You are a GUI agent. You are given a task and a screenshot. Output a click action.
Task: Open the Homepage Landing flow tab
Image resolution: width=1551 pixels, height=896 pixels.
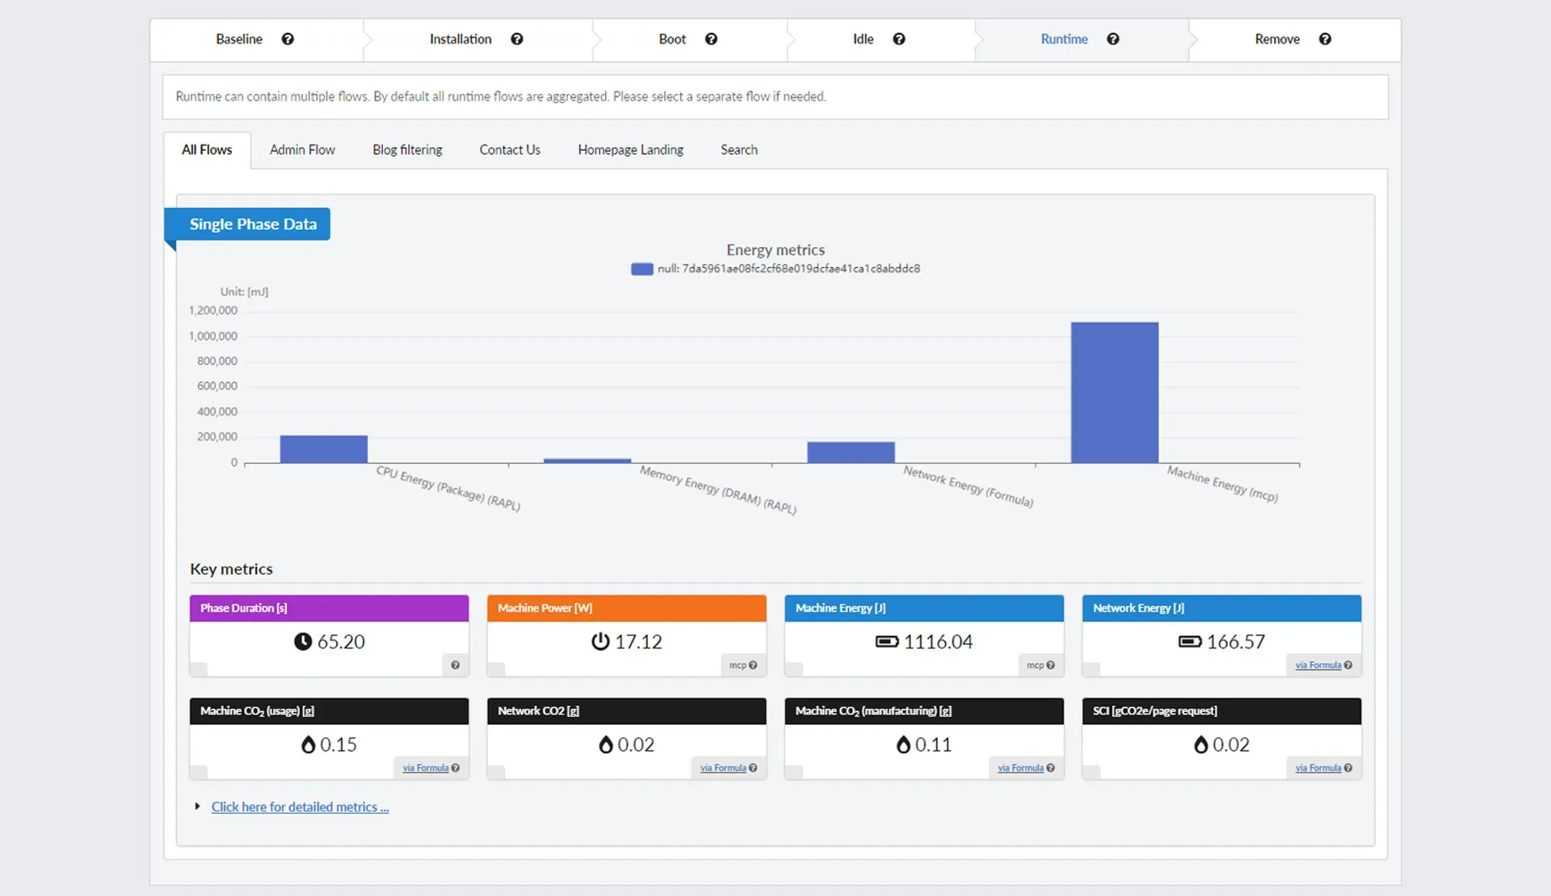click(630, 149)
